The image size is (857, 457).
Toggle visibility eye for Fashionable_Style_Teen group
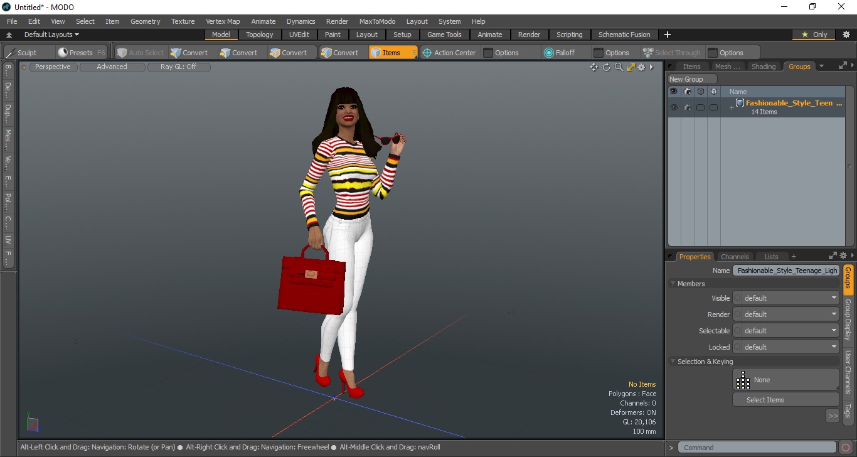point(674,107)
